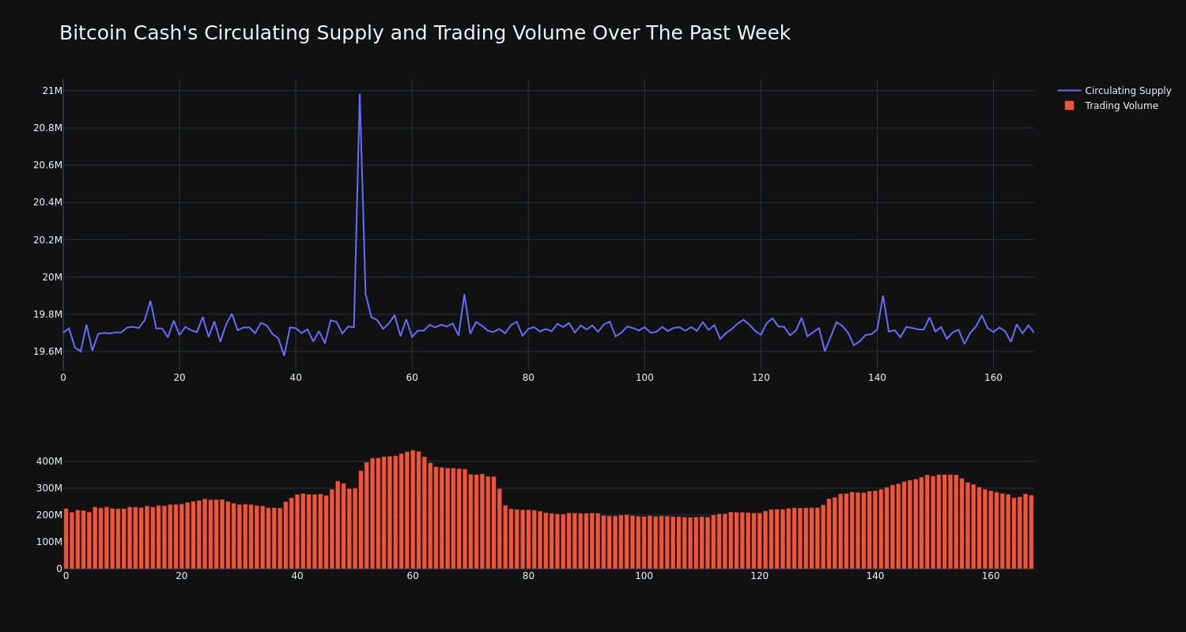Screen dimensions: 1186x632
Task: Click x-axis label 20 under supply chart
Action: (x=179, y=378)
